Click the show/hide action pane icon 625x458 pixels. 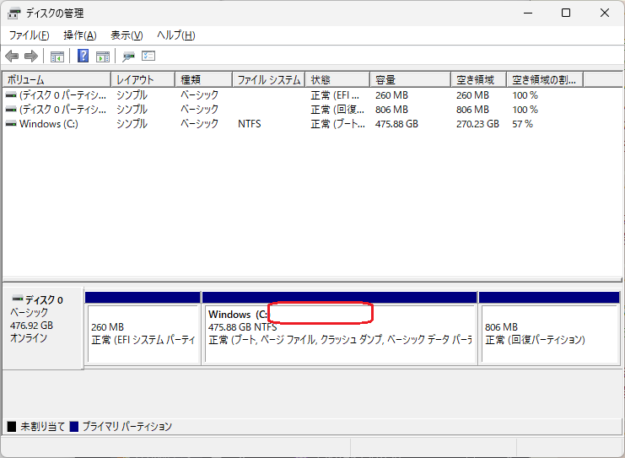[x=103, y=57]
